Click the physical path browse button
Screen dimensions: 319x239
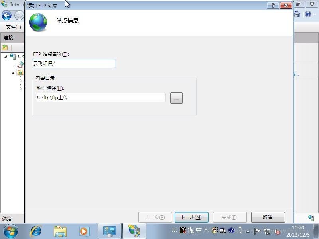pos(176,98)
